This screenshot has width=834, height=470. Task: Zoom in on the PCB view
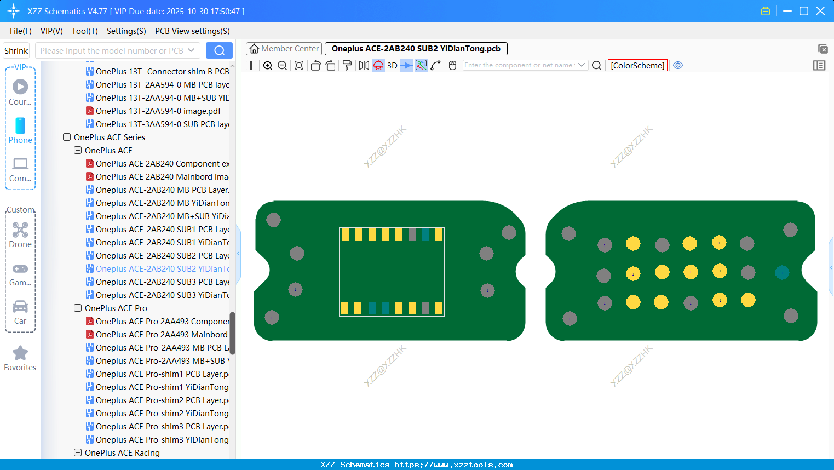pos(268,65)
